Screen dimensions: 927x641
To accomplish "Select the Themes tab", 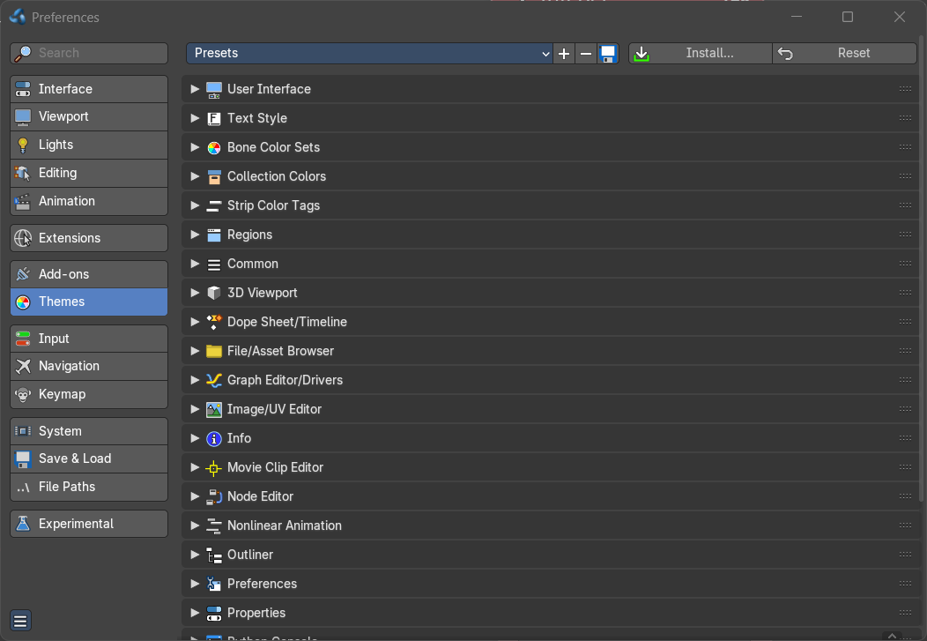I will tap(89, 302).
